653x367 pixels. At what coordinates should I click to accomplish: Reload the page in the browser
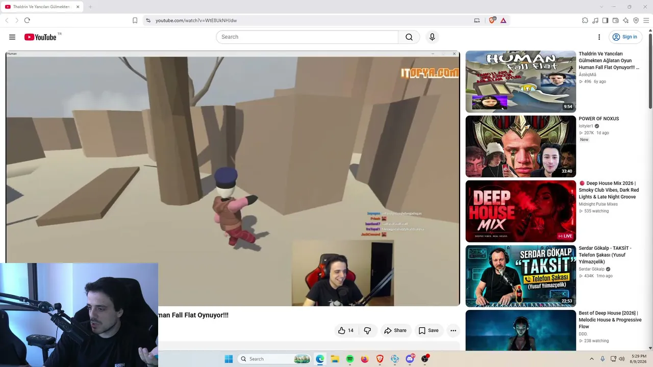point(27,20)
